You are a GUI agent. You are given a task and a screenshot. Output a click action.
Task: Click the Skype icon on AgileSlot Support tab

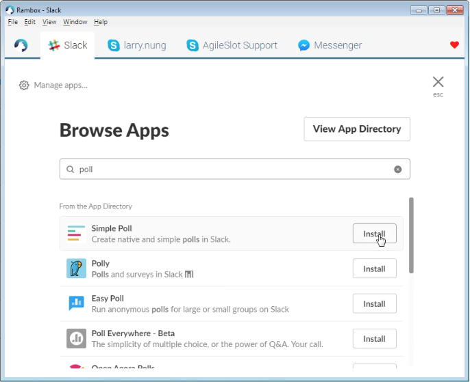(x=193, y=45)
